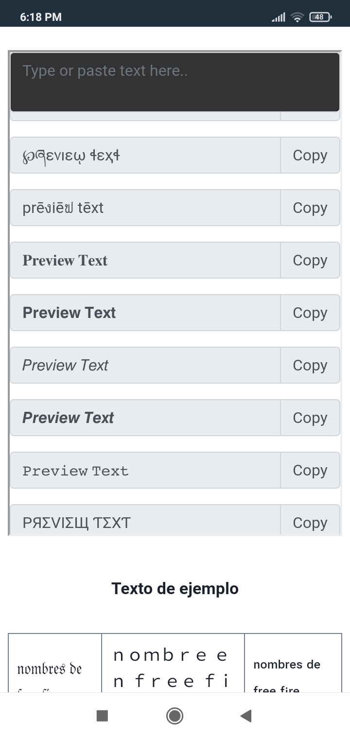The image size is (350, 739).
Task: Copy the monospace Preview Text style
Action: click(x=310, y=470)
